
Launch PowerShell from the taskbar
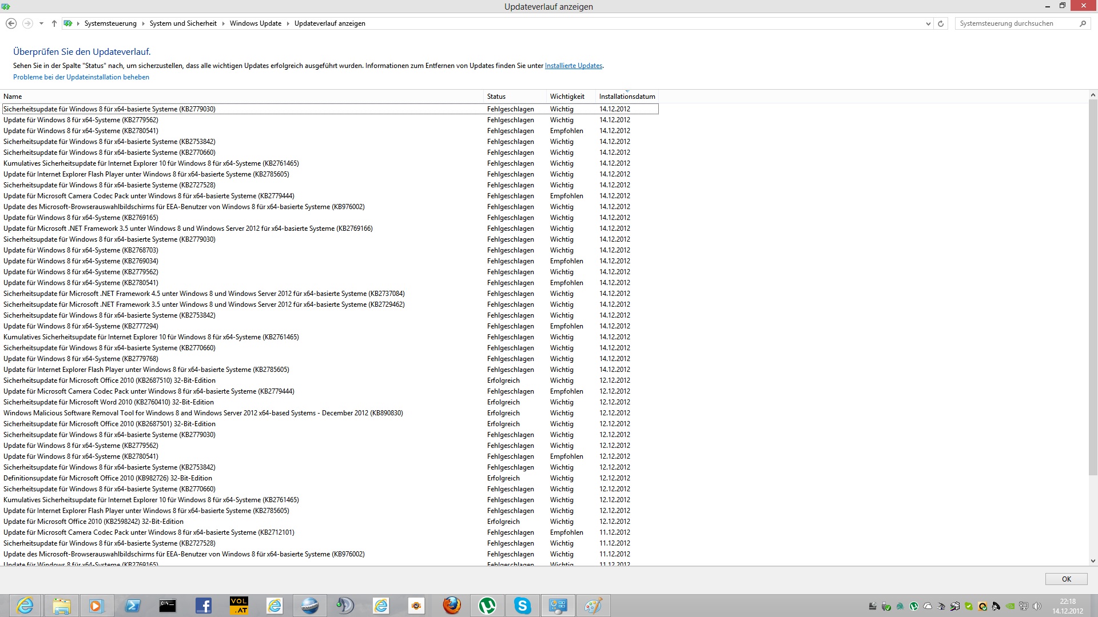point(132,606)
